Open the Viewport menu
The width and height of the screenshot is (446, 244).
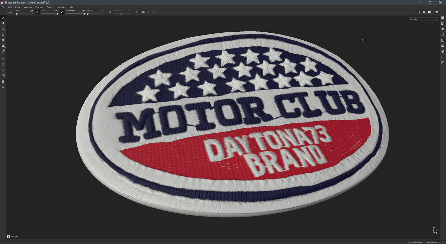pos(39,7)
